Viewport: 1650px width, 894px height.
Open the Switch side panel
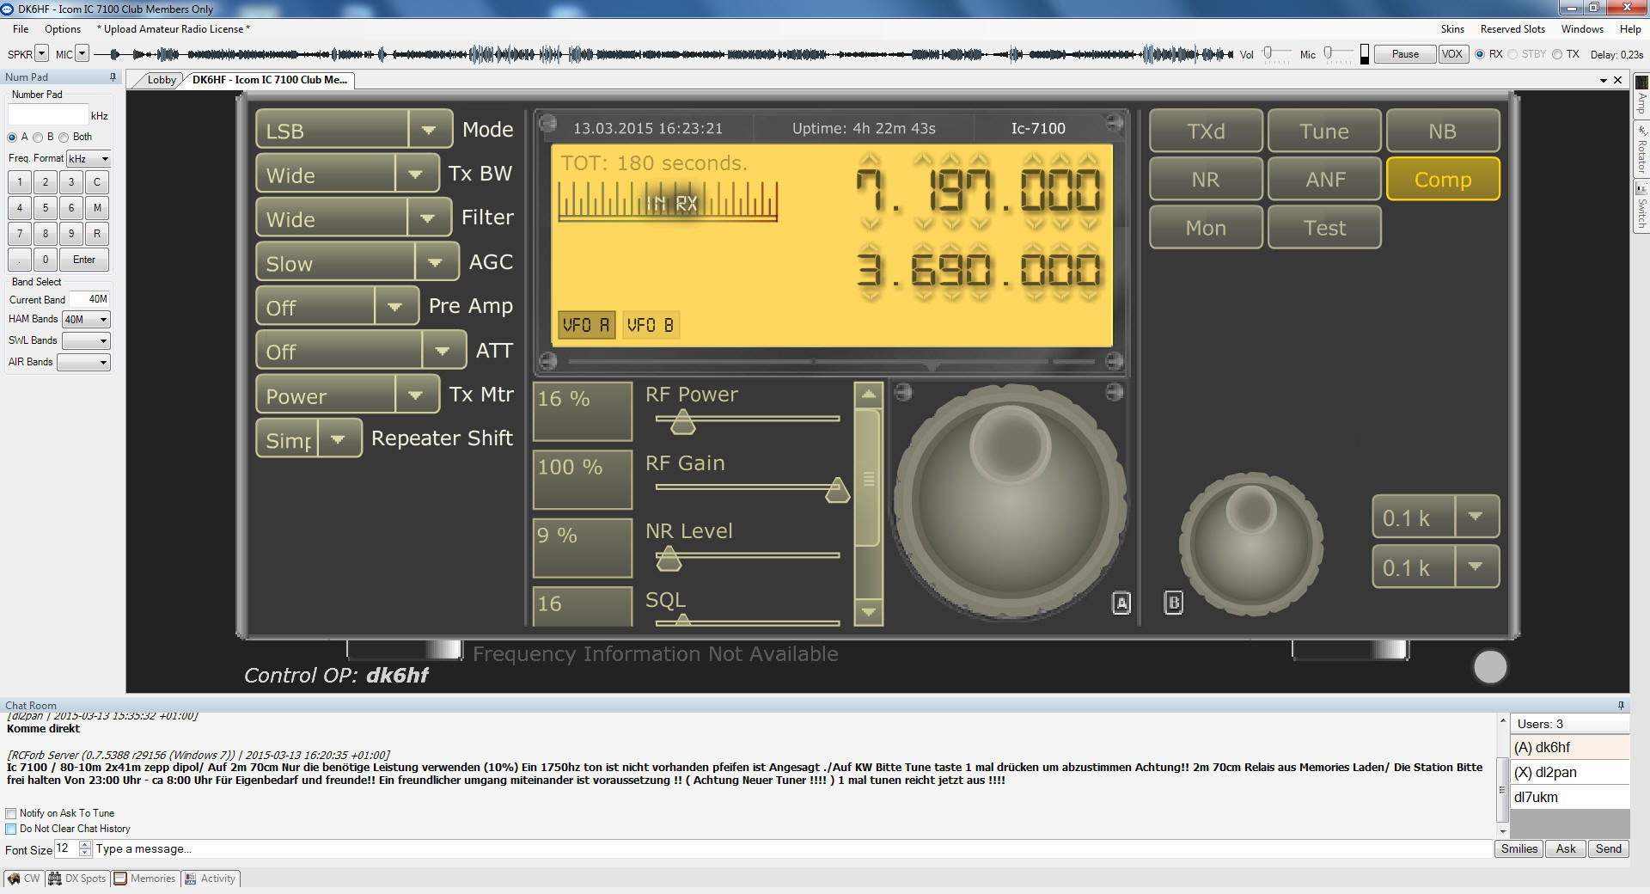pyautogui.click(x=1641, y=205)
